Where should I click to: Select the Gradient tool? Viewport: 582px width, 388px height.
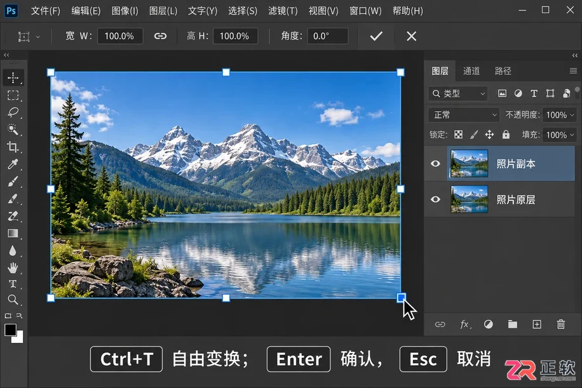[x=13, y=233]
